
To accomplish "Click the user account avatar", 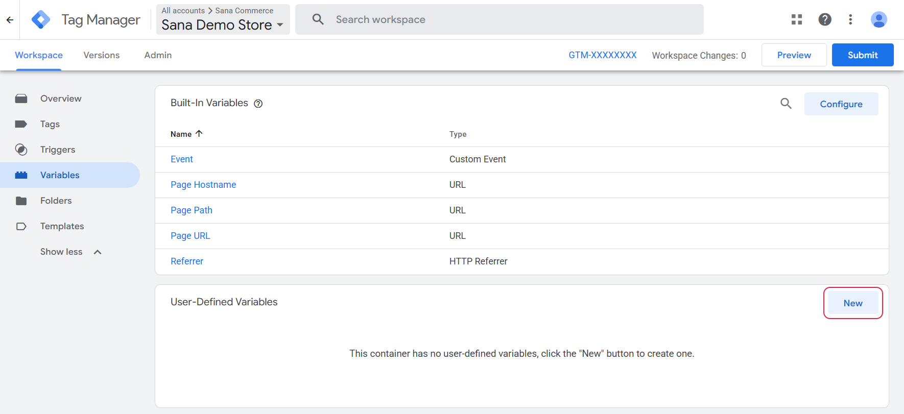I will point(879,19).
